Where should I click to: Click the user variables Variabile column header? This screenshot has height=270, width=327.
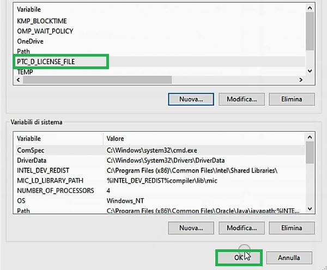pyautogui.click(x=29, y=9)
